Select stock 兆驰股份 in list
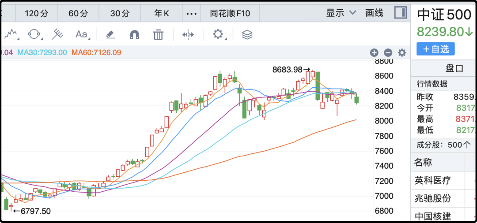 pyautogui.click(x=432, y=199)
